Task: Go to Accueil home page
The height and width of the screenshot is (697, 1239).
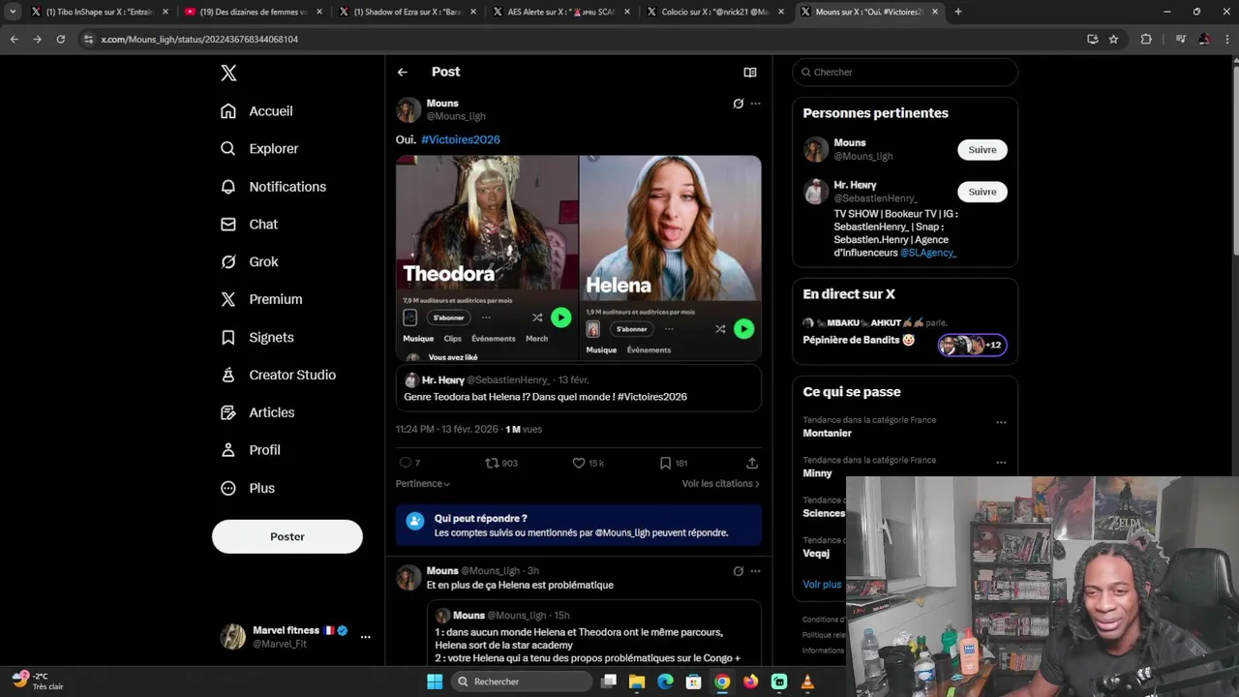Action: pos(257,111)
